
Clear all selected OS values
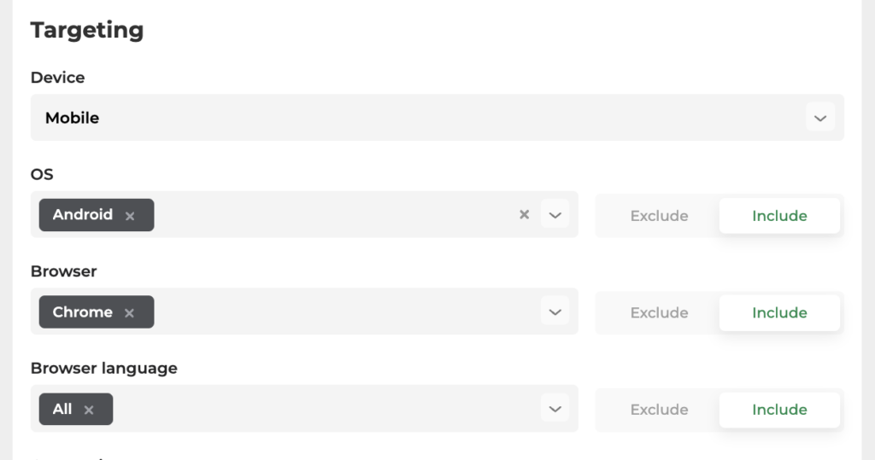pyautogui.click(x=524, y=214)
